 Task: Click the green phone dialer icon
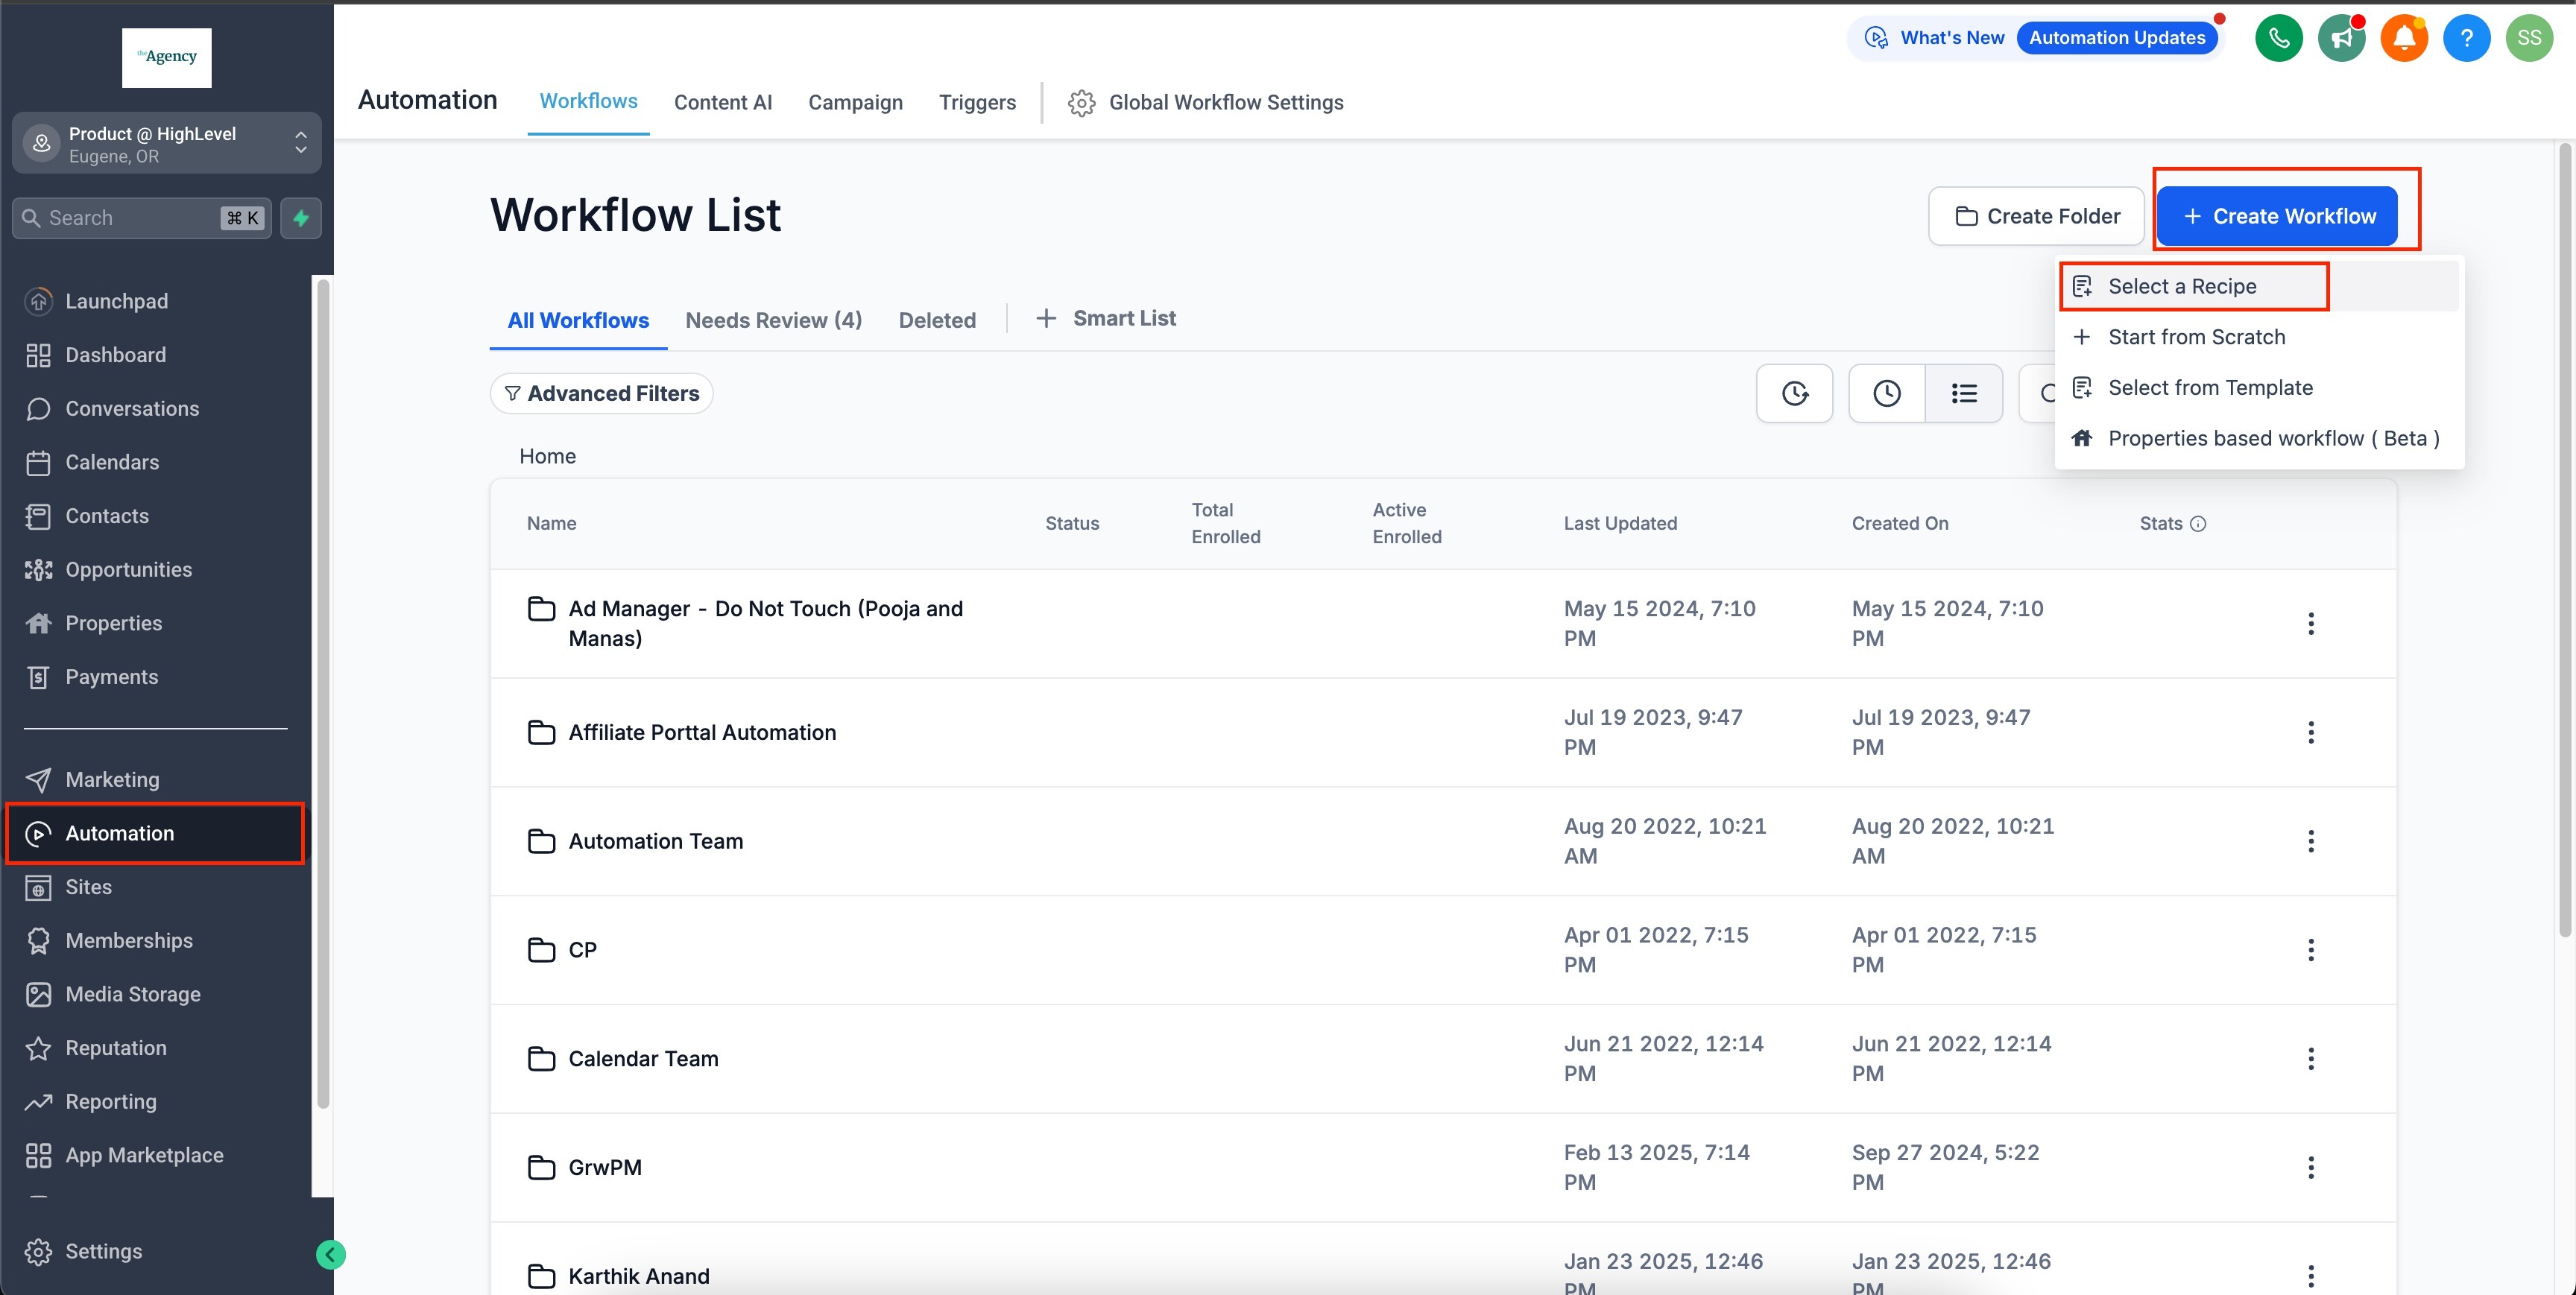[x=2278, y=39]
